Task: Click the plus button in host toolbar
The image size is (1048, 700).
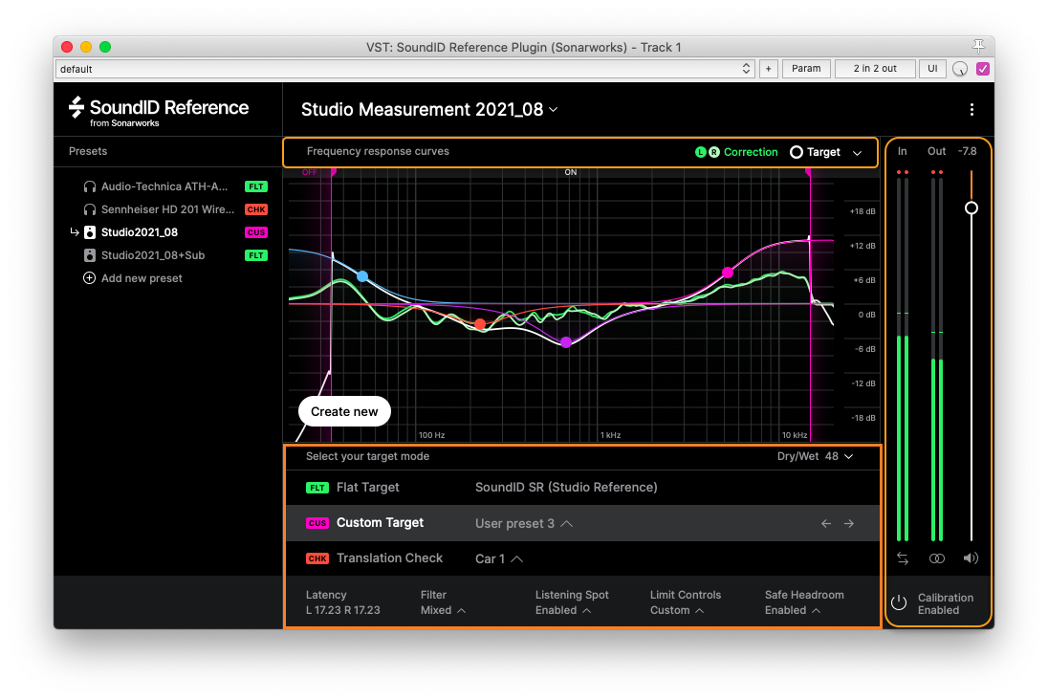Action: click(768, 69)
